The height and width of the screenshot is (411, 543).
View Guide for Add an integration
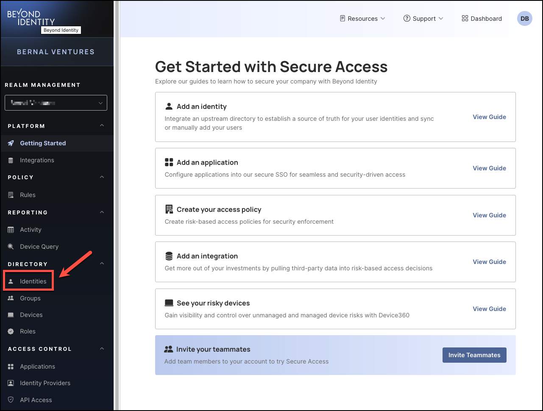[x=489, y=262]
